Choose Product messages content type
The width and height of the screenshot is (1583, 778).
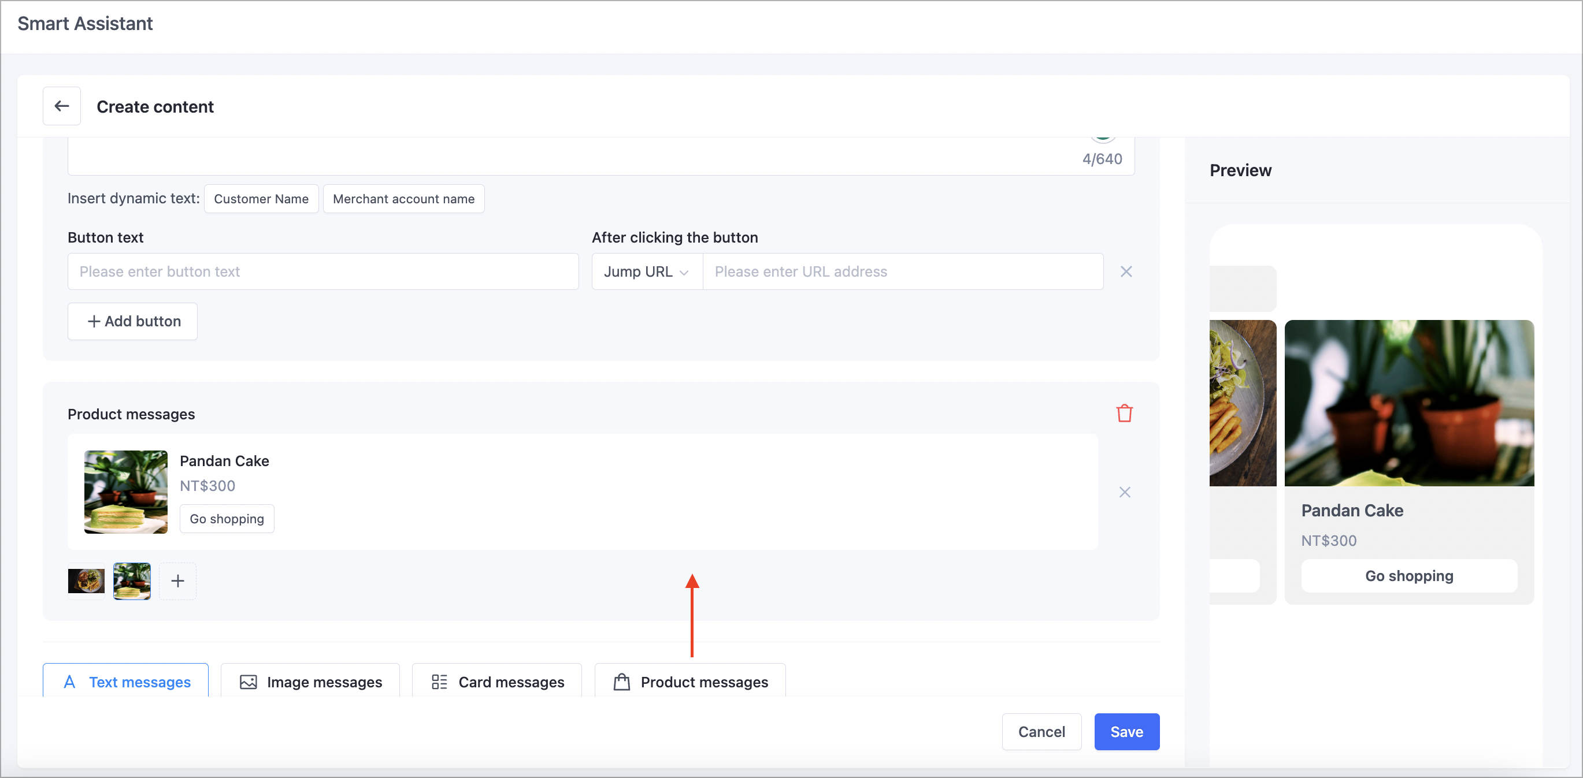(690, 681)
